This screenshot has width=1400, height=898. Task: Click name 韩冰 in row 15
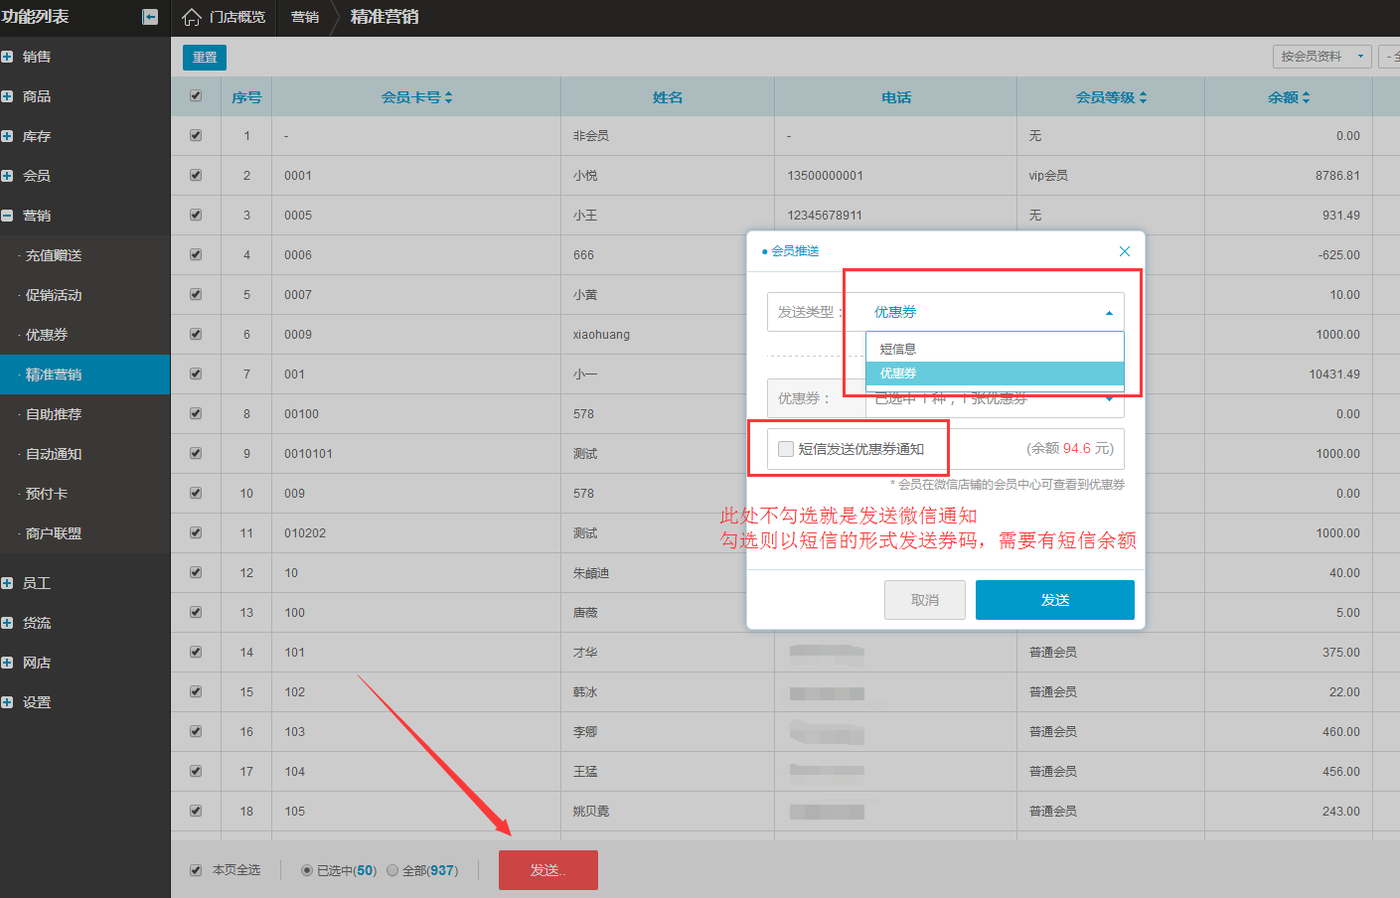pyautogui.click(x=585, y=692)
